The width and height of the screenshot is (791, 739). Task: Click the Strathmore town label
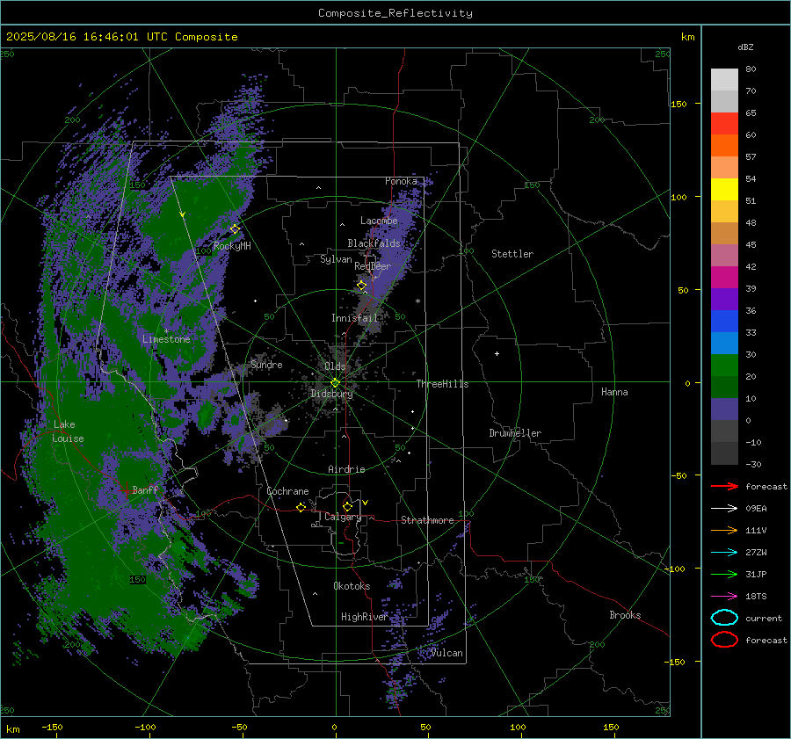pyautogui.click(x=427, y=520)
